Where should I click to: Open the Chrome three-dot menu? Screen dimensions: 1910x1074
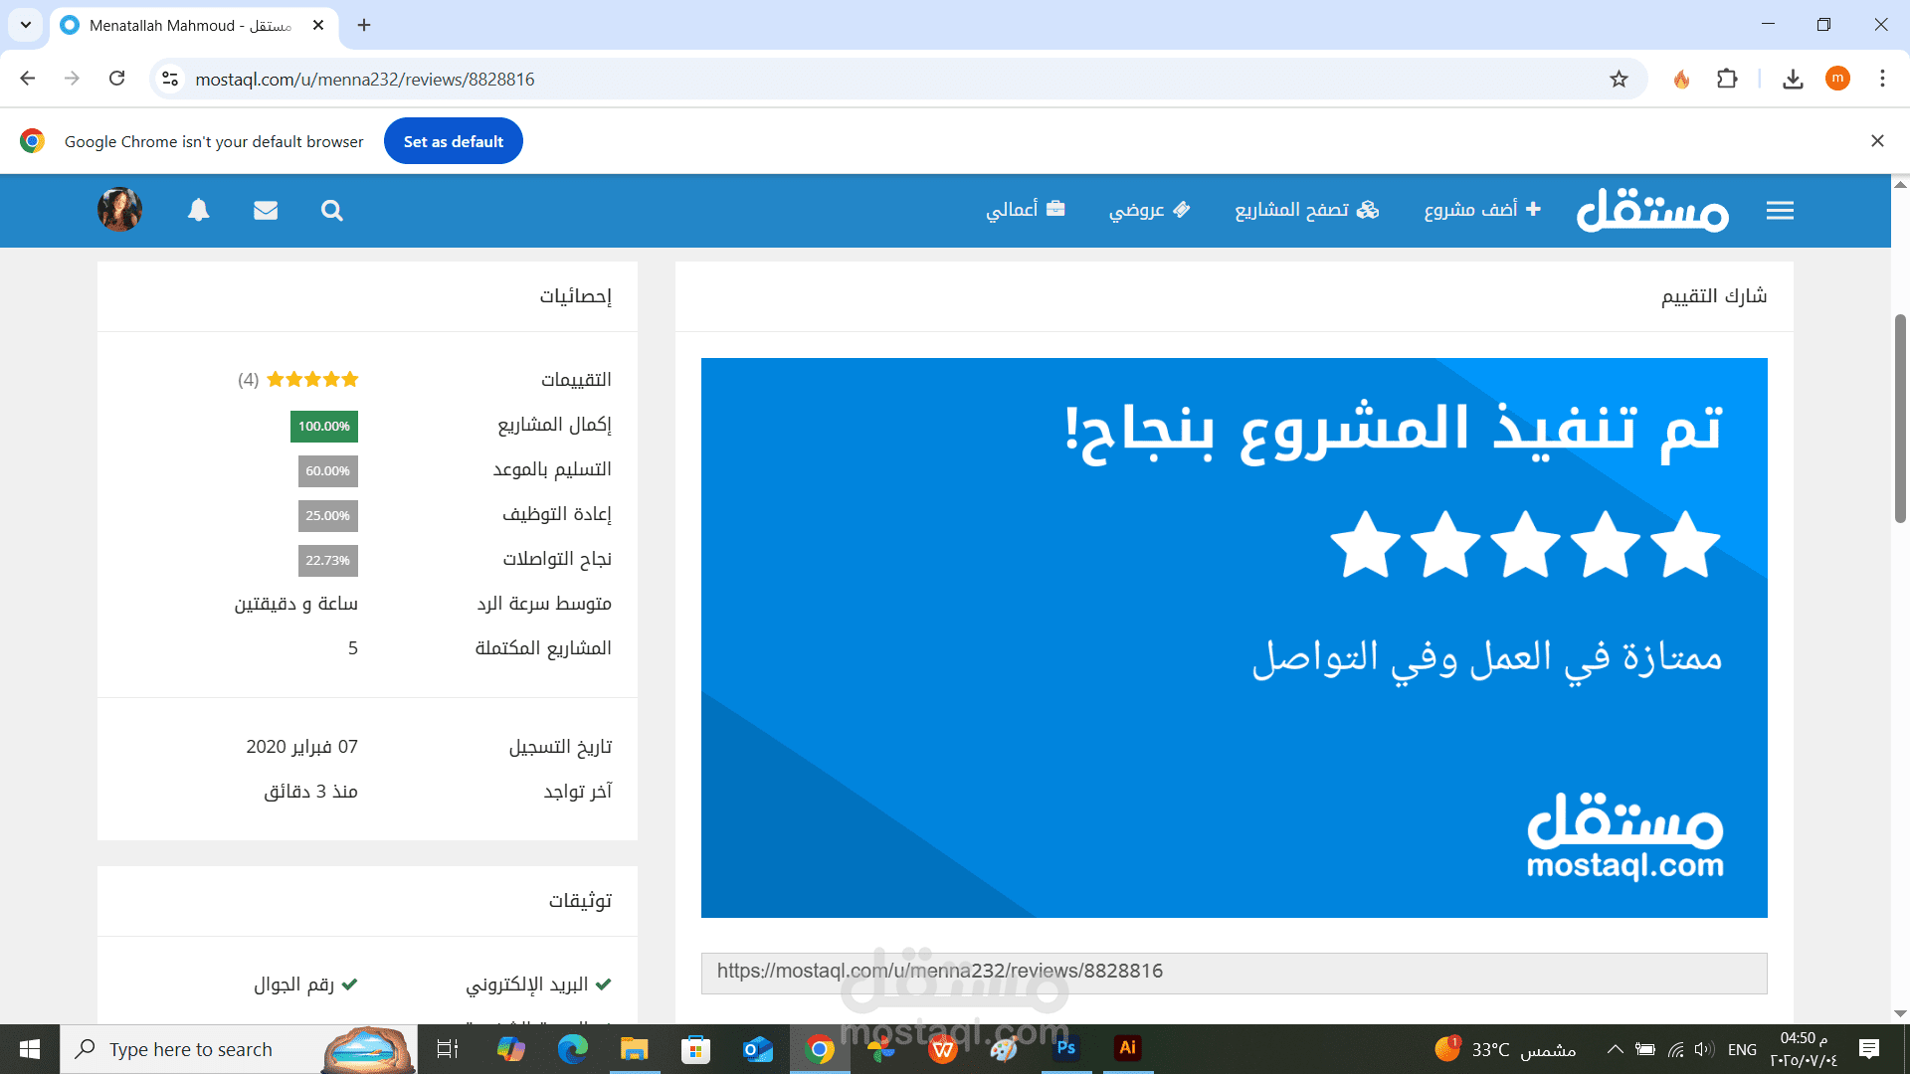click(x=1882, y=79)
